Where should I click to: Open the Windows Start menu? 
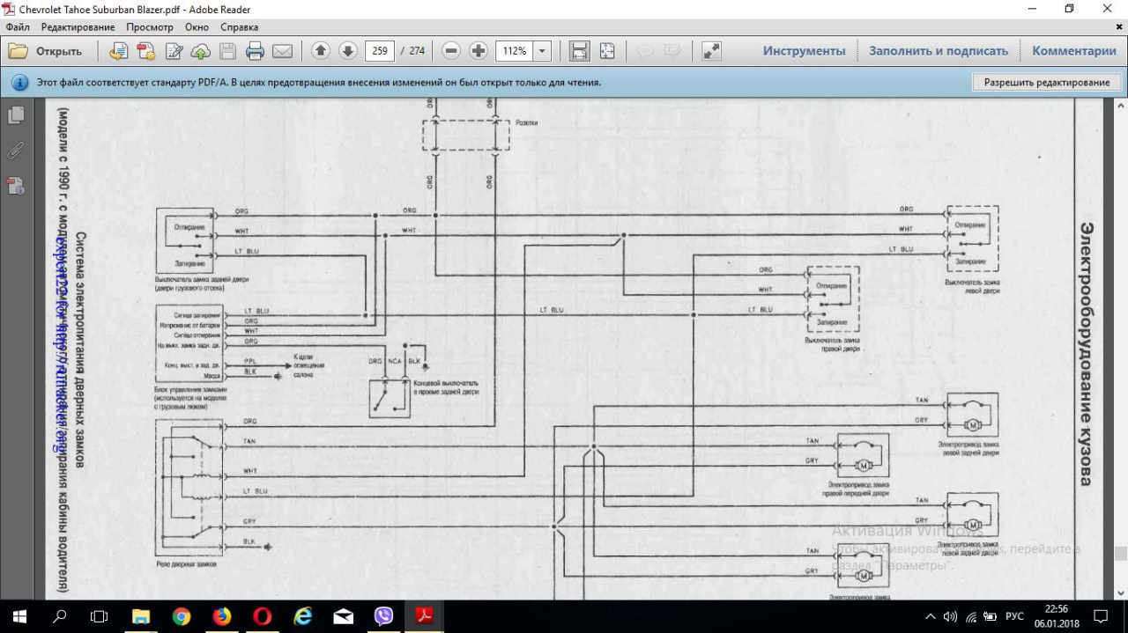point(19,616)
